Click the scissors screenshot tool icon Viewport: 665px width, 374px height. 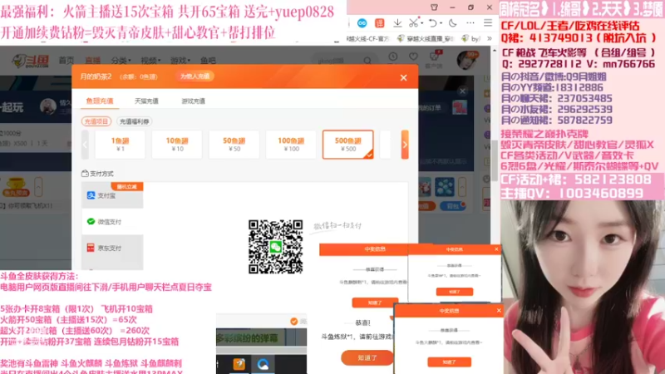tap(413, 23)
